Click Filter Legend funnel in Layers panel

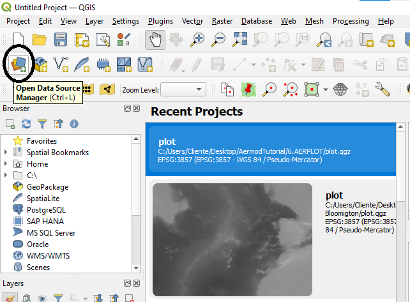click(57, 298)
